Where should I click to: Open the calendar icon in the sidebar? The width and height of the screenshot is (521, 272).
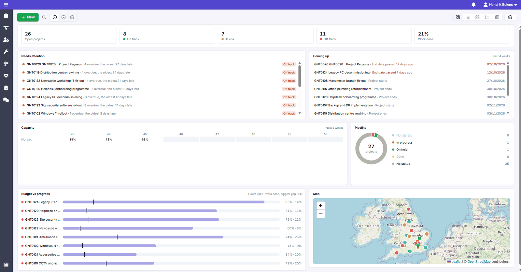click(6, 16)
